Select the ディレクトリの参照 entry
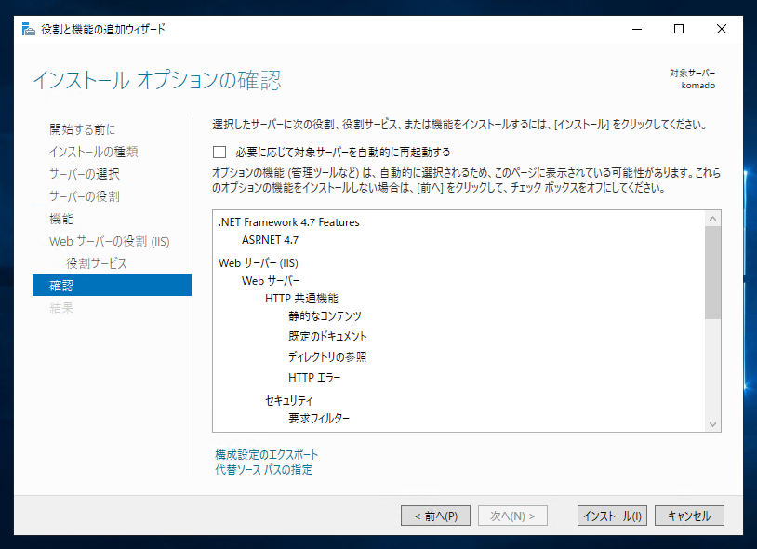Viewport: 757px width, 549px height. 327,356
